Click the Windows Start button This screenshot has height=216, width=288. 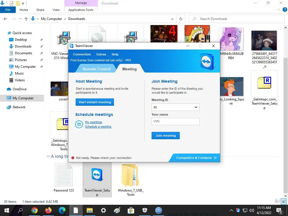tap(7, 210)
